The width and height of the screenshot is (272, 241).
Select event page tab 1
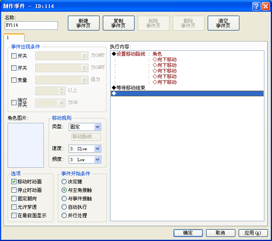(14, 37)
